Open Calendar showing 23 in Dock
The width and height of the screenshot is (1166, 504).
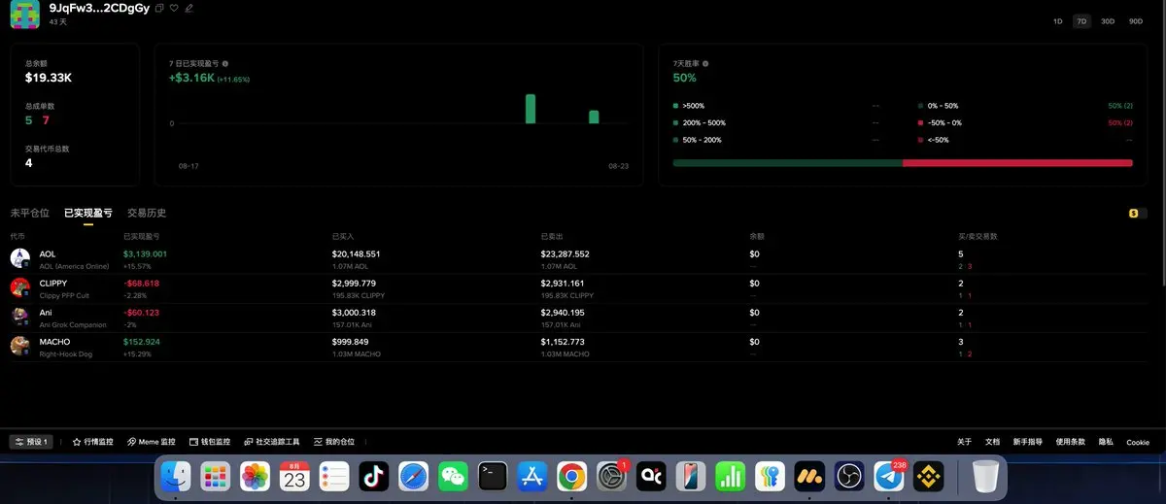294,476
